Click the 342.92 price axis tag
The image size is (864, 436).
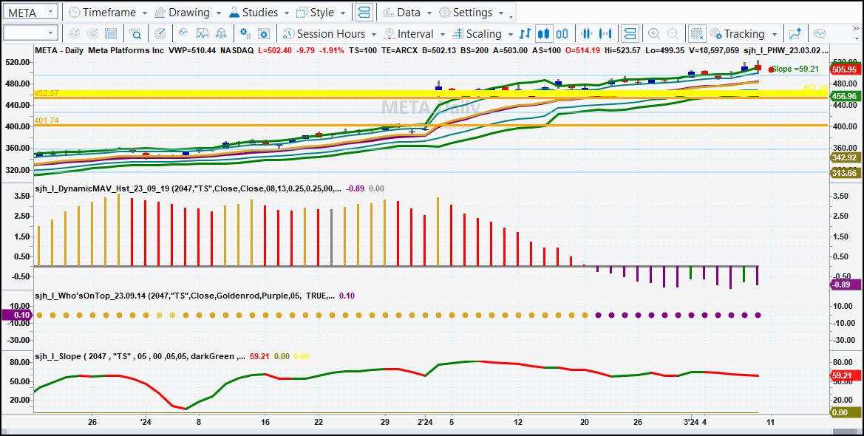pyautogui.click(x=844, y=157)
